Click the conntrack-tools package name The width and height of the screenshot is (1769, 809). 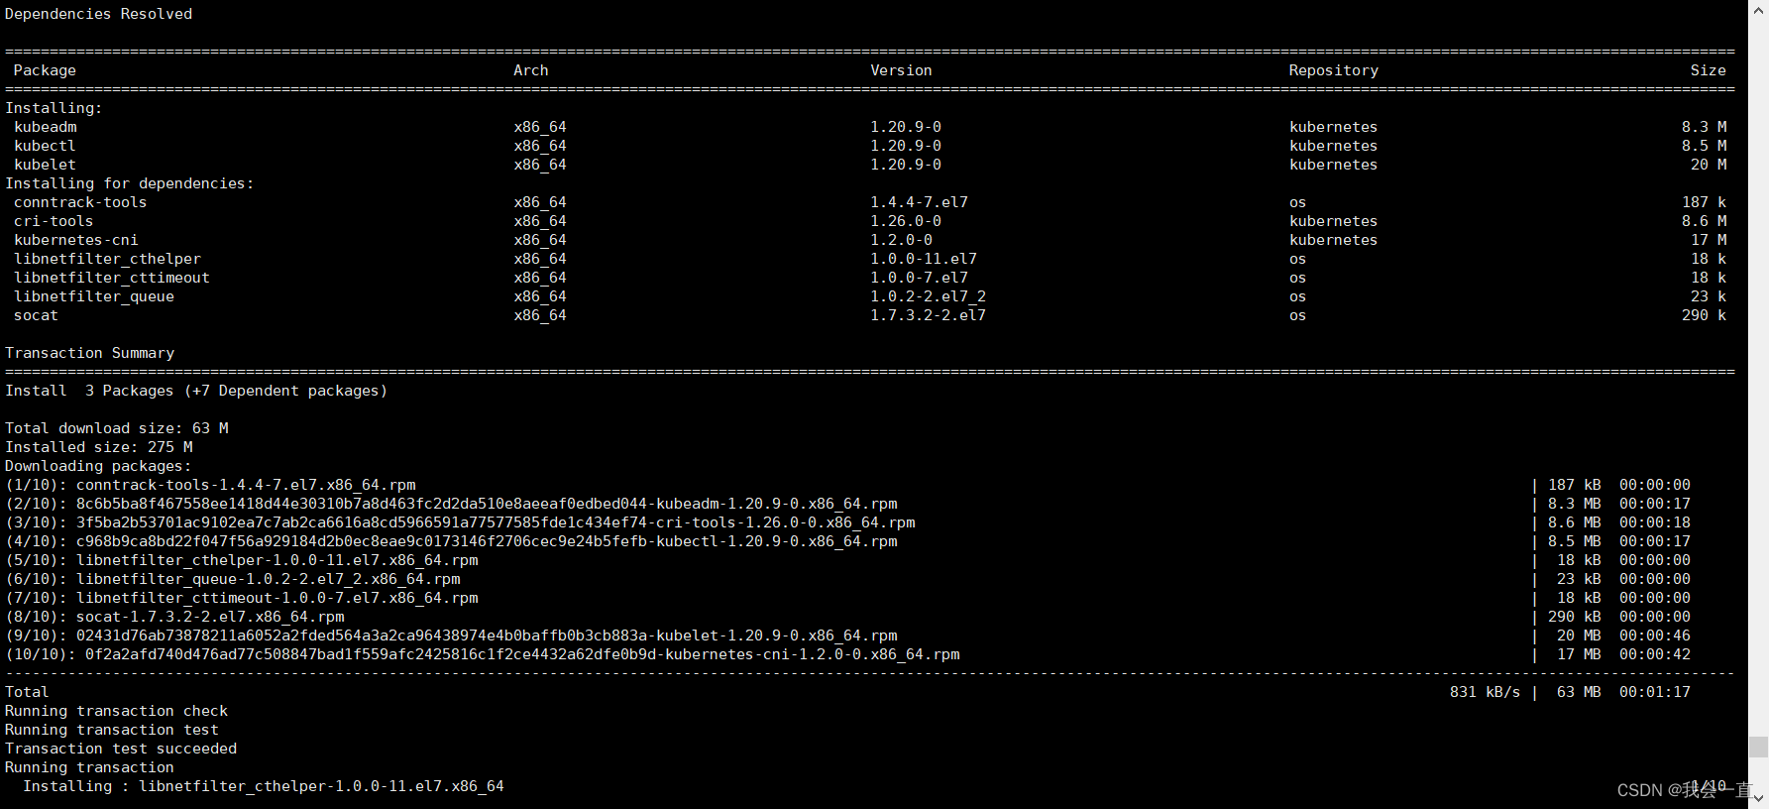(x=80, y=202)
